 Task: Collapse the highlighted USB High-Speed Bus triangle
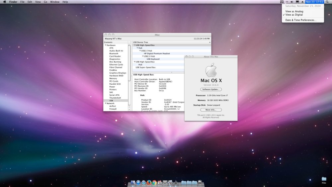click(x=134, y=45)
